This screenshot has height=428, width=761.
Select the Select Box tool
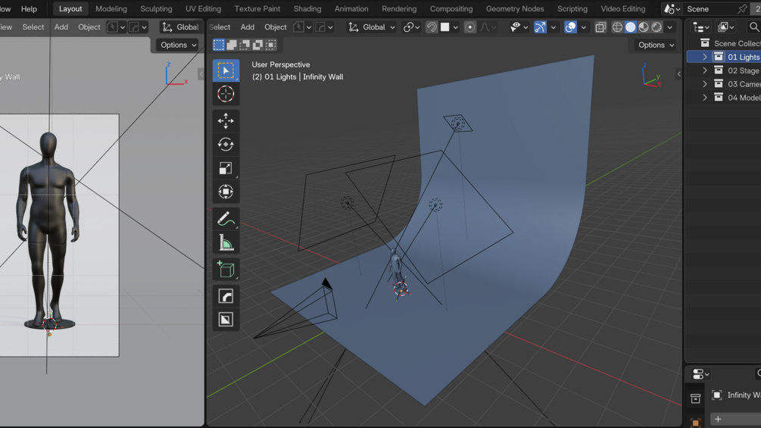point(226,70)
